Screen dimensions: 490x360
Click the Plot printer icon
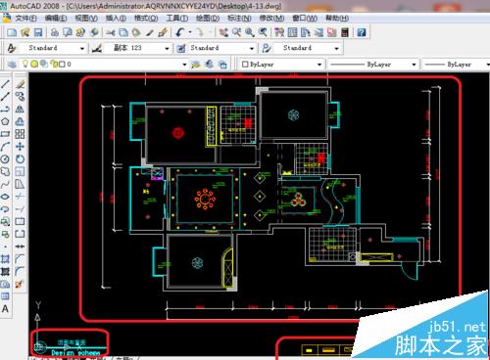(x=55, y=32)
